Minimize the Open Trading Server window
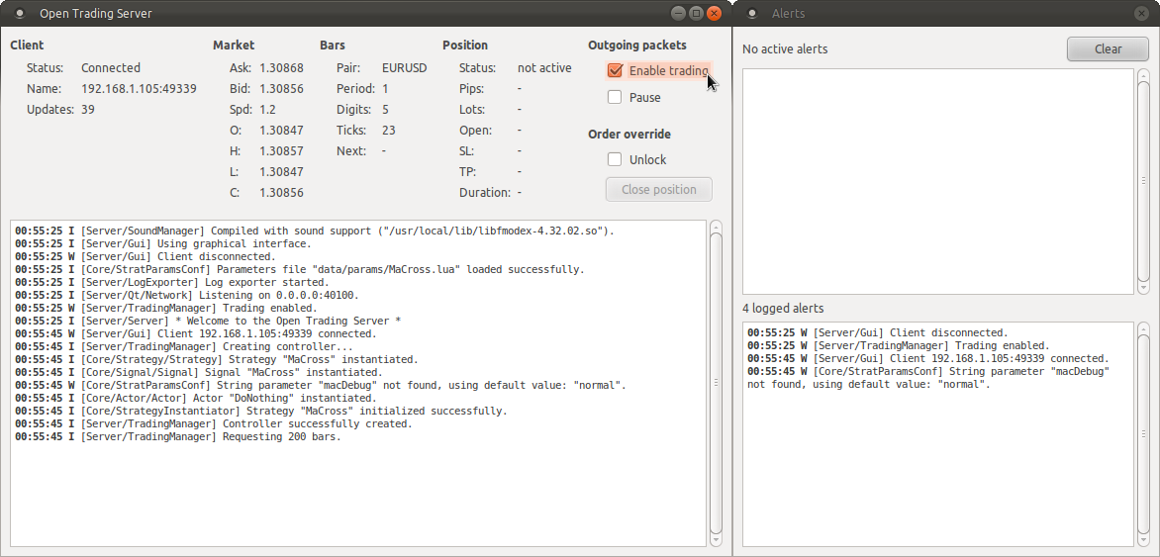The width and height of the screenshot is (1160, 557). [x=678, y=13]
